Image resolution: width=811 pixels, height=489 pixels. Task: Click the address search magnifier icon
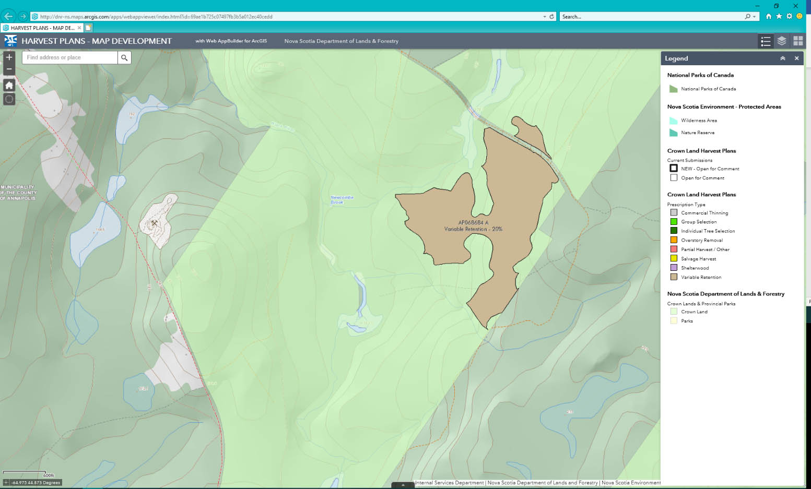(124, 57)
